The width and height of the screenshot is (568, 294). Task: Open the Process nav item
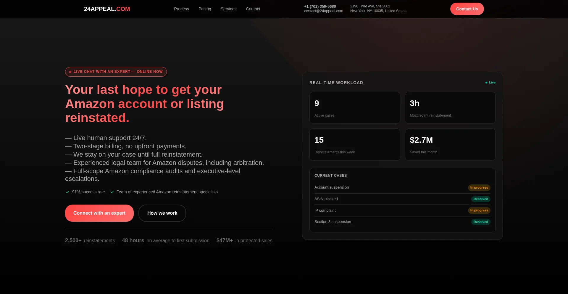[x=181, y=9]
